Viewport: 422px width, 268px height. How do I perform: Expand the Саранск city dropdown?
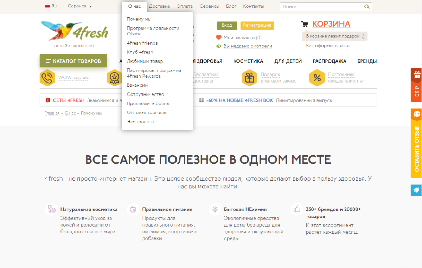(x=79, y=6)
